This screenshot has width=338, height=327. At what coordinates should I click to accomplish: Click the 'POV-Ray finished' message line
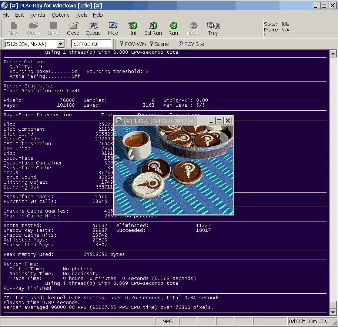click(27, 288)
